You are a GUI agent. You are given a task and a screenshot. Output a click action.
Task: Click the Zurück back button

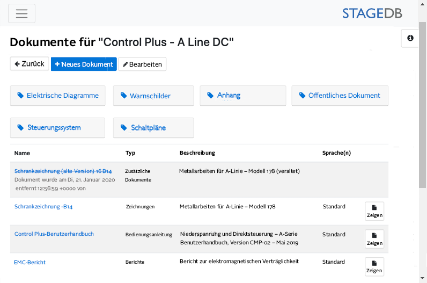[30, 64]
